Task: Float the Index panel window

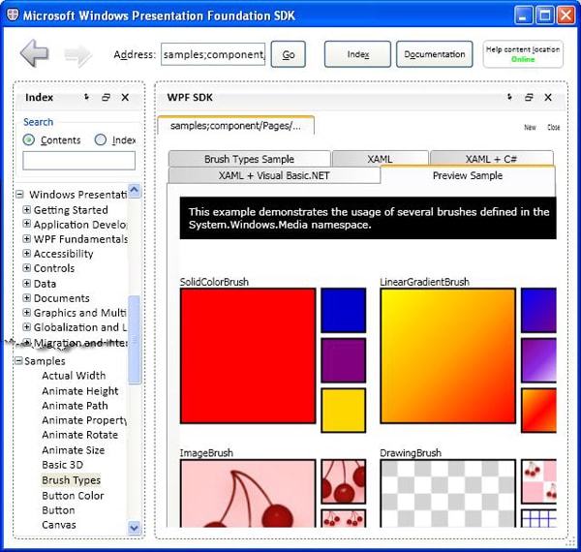Action: (106, 97)
